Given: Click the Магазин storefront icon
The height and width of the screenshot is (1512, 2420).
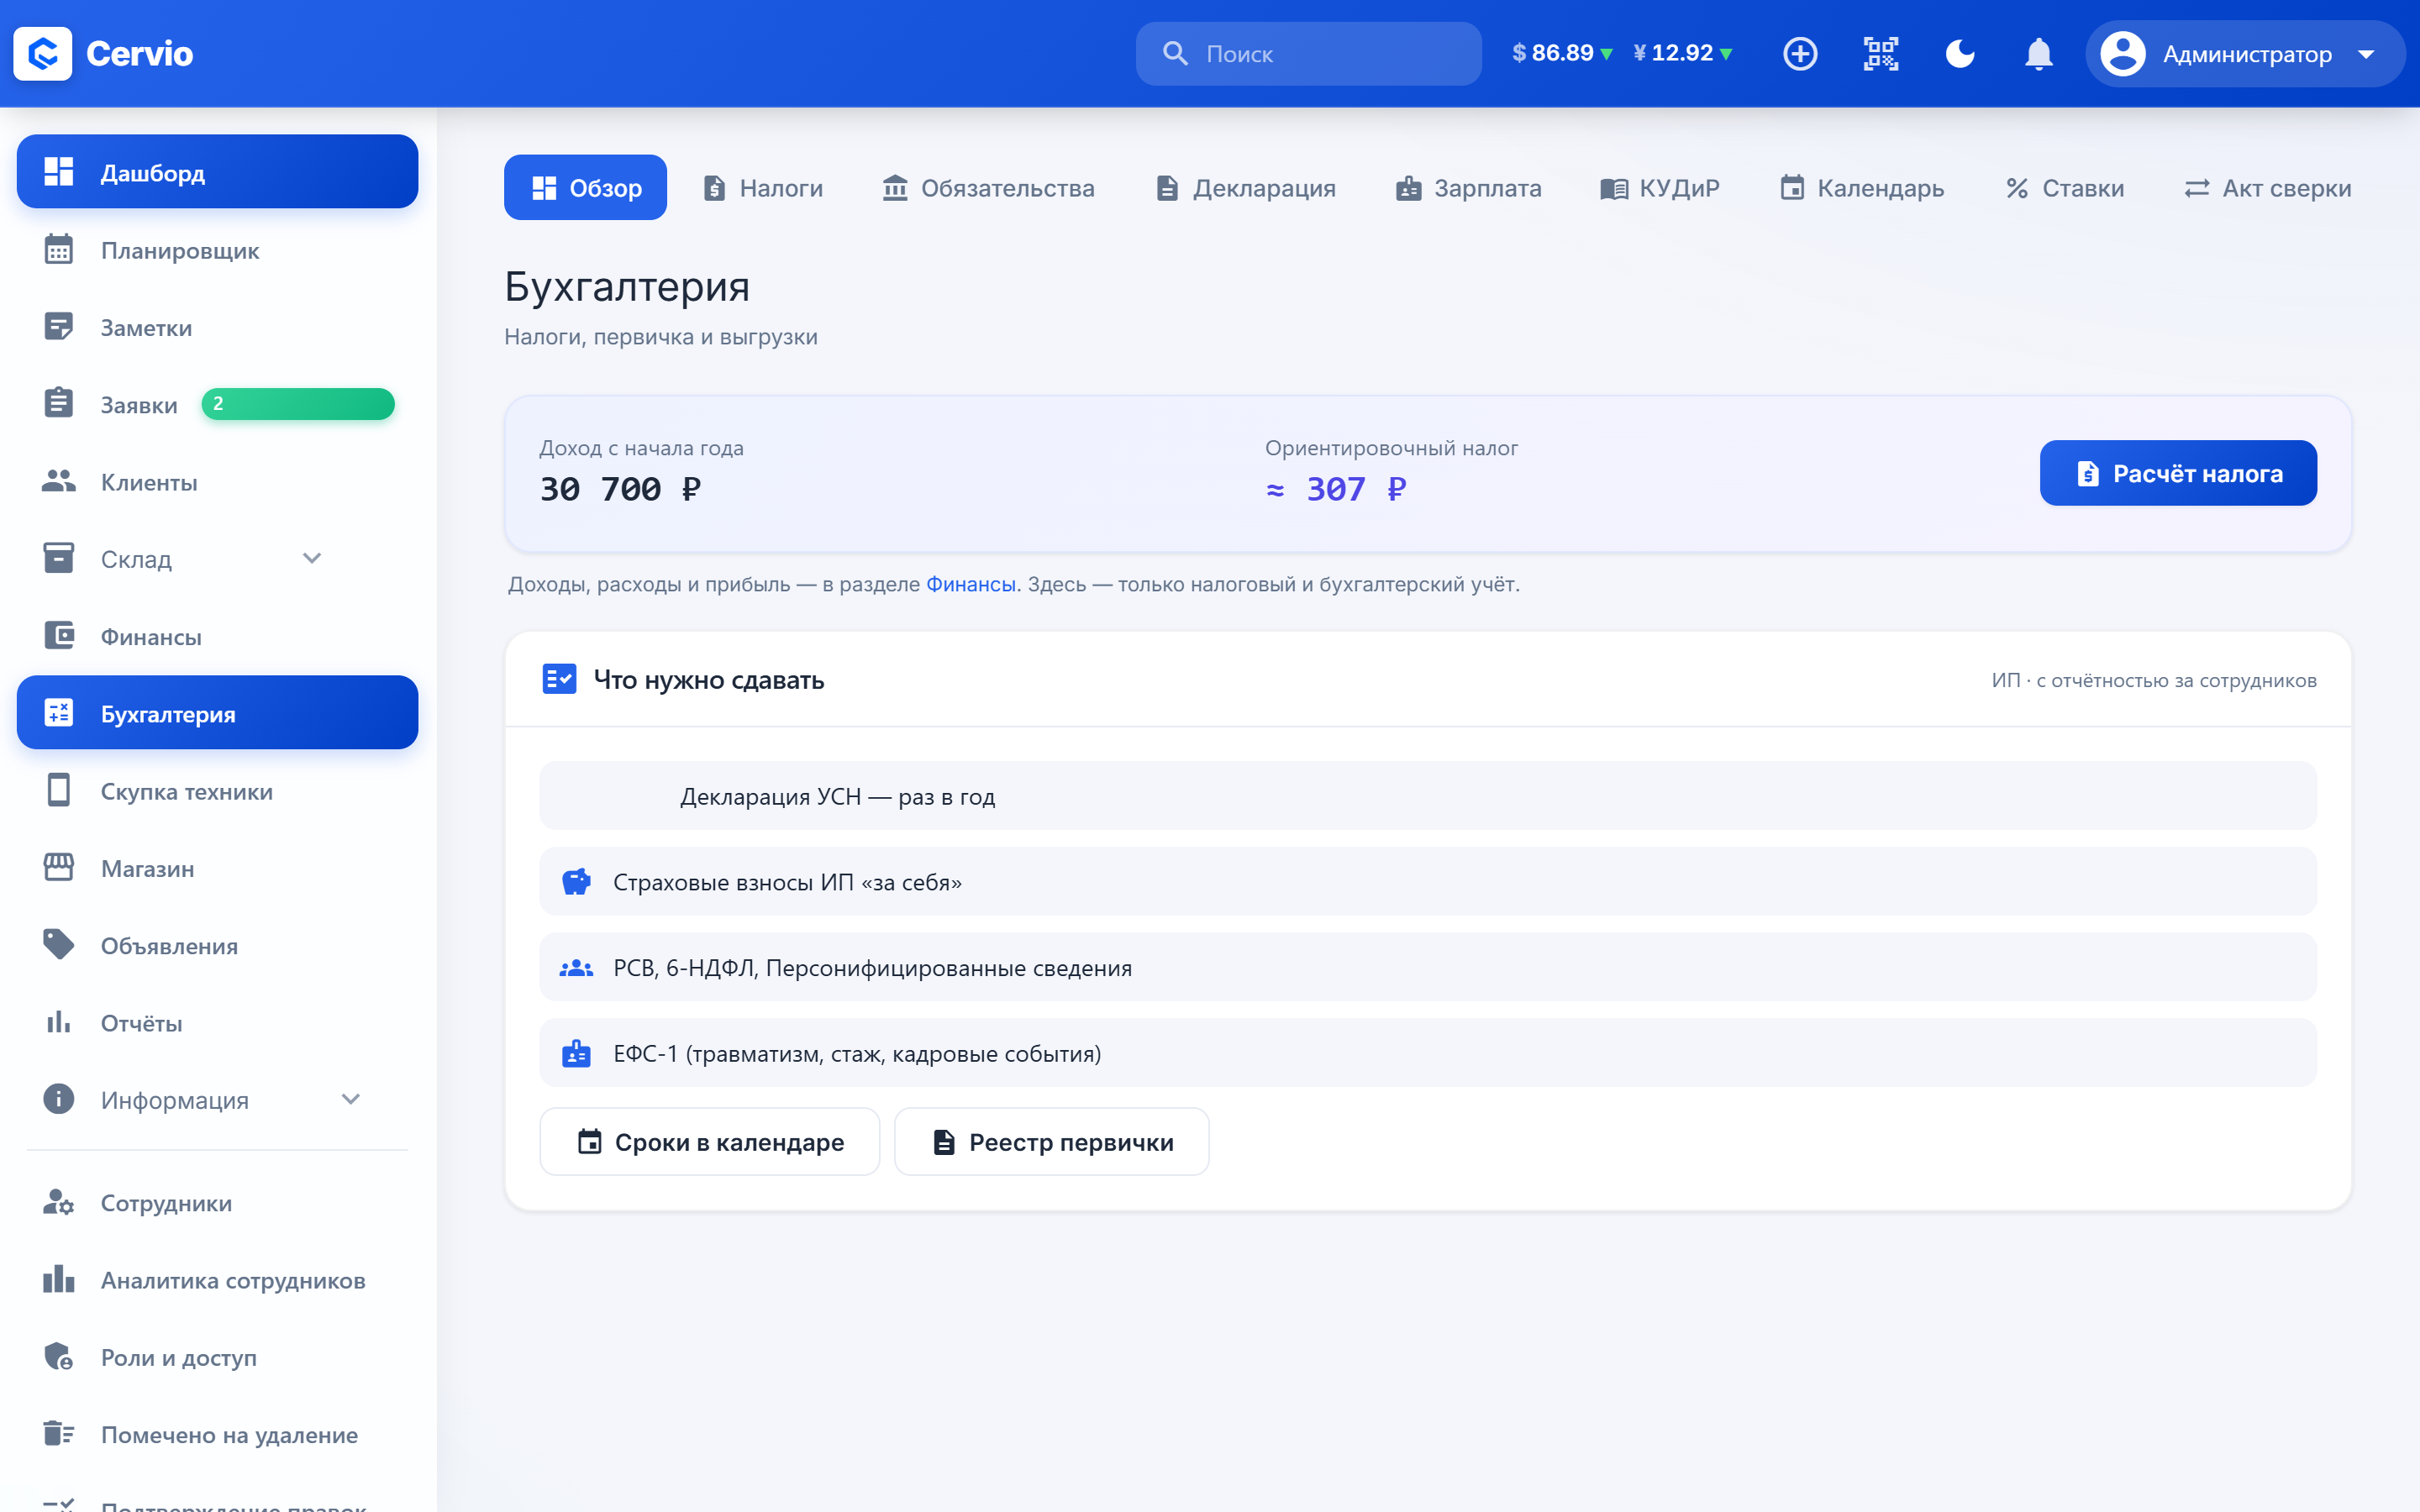Looking at the screenshot, I should (59, 868).
